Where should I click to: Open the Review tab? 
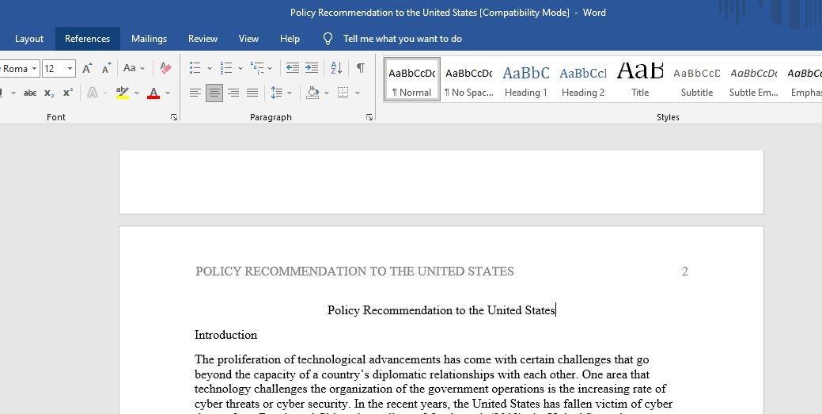tap(203, 39)
